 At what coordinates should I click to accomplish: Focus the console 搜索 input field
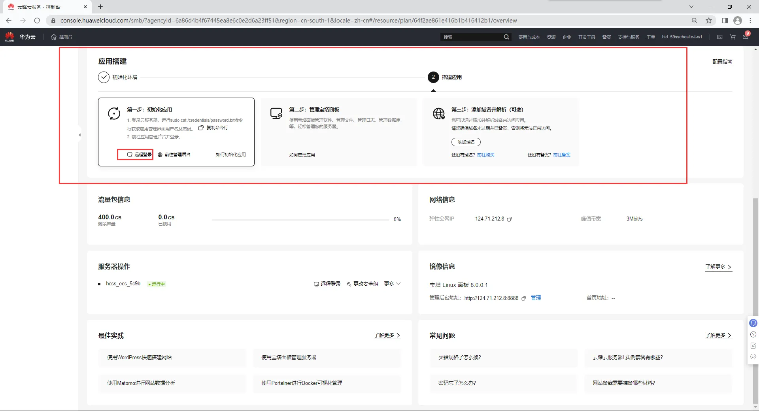(472, 37)
